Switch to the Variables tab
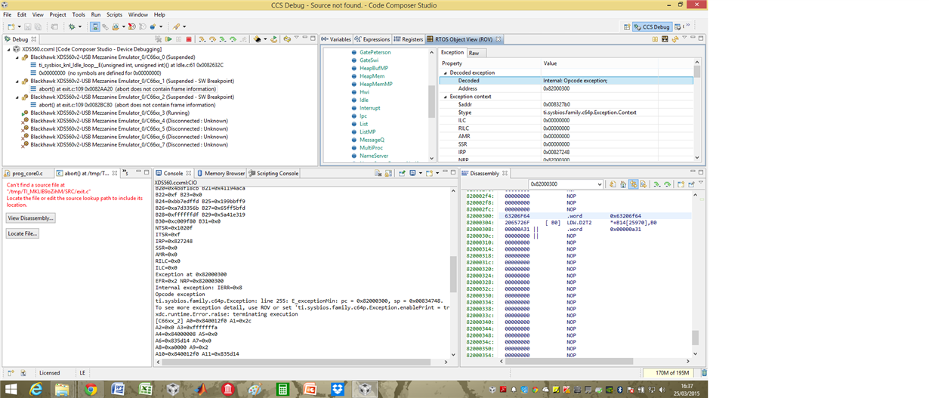The height and width of the screenshot is (398, 929). click(336, 39)
